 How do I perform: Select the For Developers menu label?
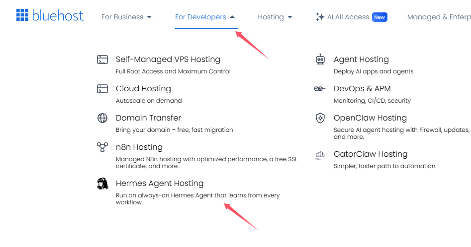coord(200,17)
